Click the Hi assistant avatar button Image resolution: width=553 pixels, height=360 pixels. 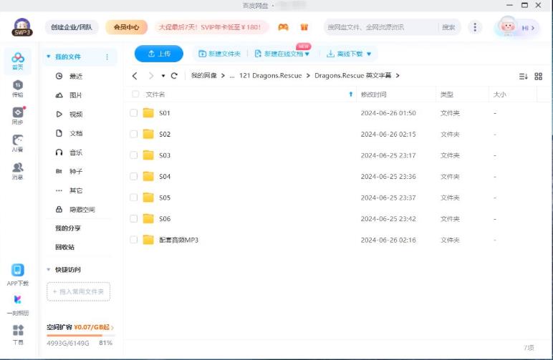coord(517,27)
